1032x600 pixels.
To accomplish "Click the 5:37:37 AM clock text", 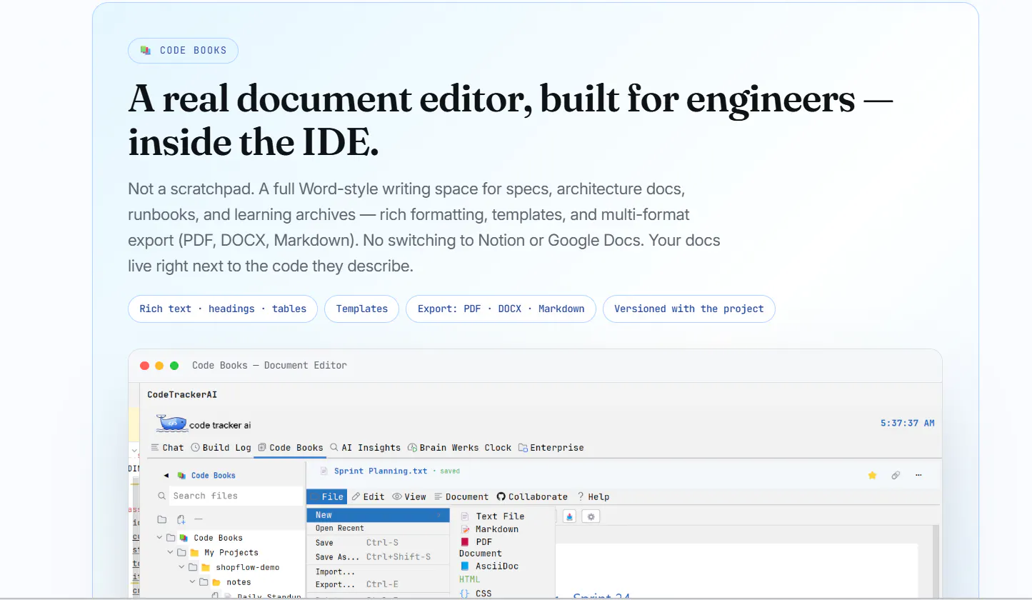I will [x=908, y=424].
